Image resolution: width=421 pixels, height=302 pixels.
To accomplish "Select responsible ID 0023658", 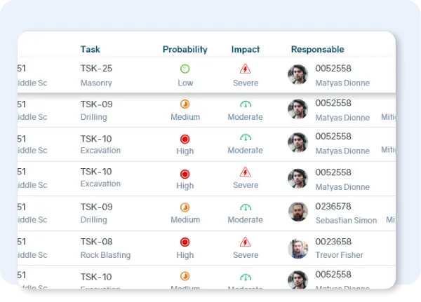I will coord(333,242).
